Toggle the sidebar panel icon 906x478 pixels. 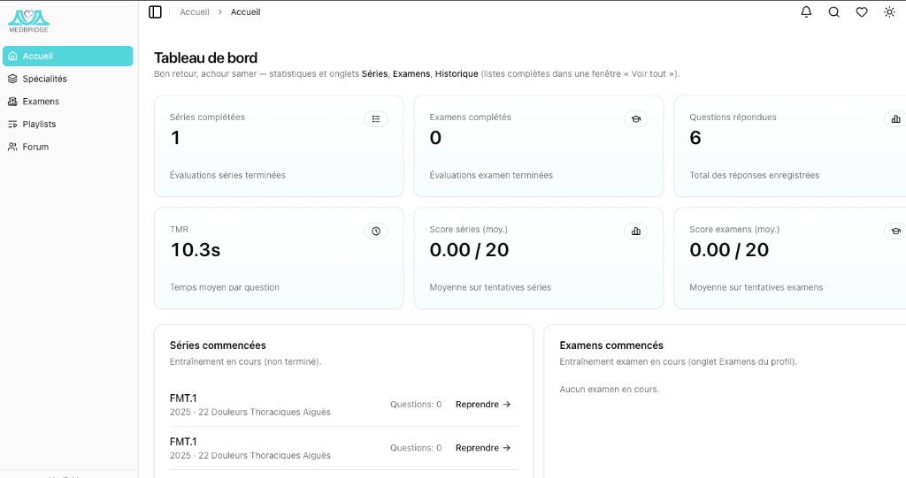click(155, 12)
